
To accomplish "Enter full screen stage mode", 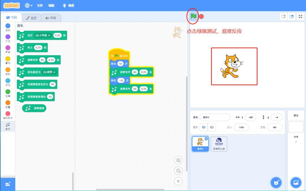I will coord(301,17).
